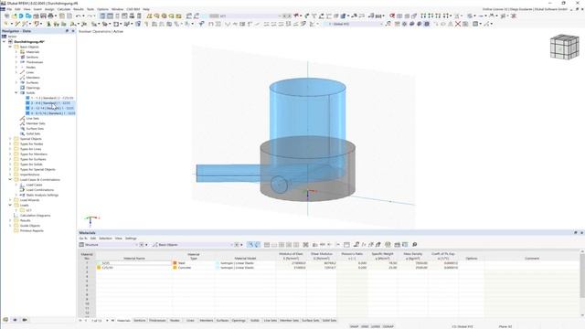Screen dimensions: 585x329
Task: Open the Global XYZ coordinate system dropdown
Action: pos(354,24)
